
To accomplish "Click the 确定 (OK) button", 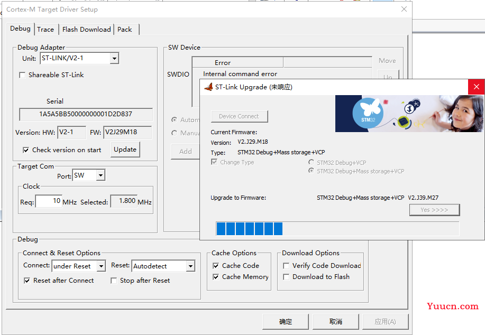I will pyautogui.click(x=285, y=322).
